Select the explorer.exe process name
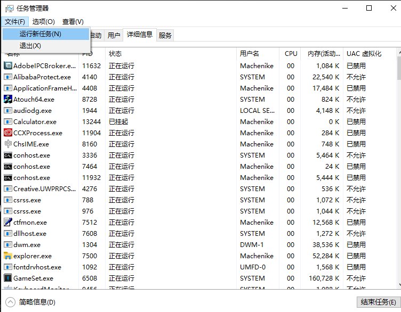Viewport: 401px width, 312px height. click(x=33, y=256)
